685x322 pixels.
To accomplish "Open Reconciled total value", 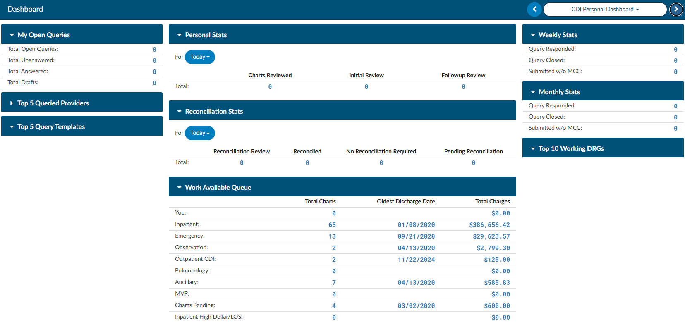I will click(307, 162).
